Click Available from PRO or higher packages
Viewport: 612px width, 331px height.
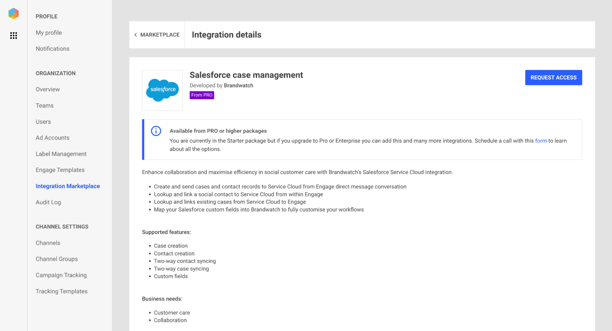[218, 131]
